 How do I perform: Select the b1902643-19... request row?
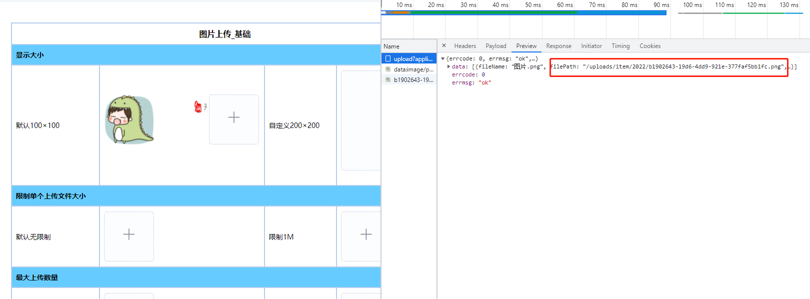(409, 79)
